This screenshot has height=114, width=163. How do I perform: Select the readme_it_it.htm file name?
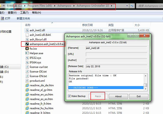[x=40, y=113]
